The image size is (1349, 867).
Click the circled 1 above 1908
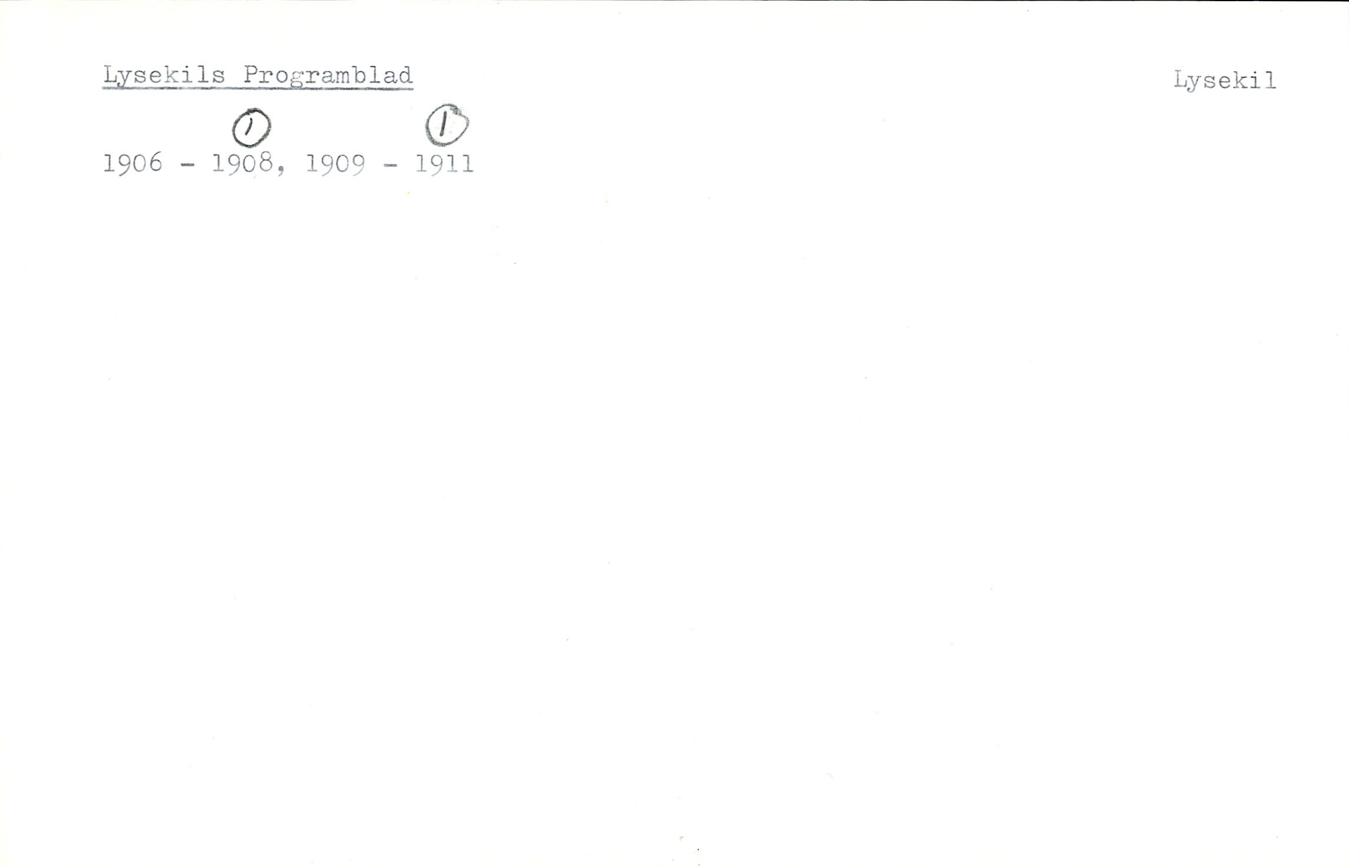click(252, 128)
